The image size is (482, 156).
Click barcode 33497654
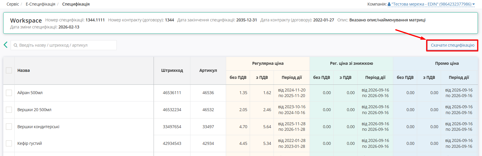[172, 127]
